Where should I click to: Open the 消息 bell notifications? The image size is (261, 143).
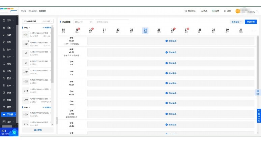click(204, 11)
